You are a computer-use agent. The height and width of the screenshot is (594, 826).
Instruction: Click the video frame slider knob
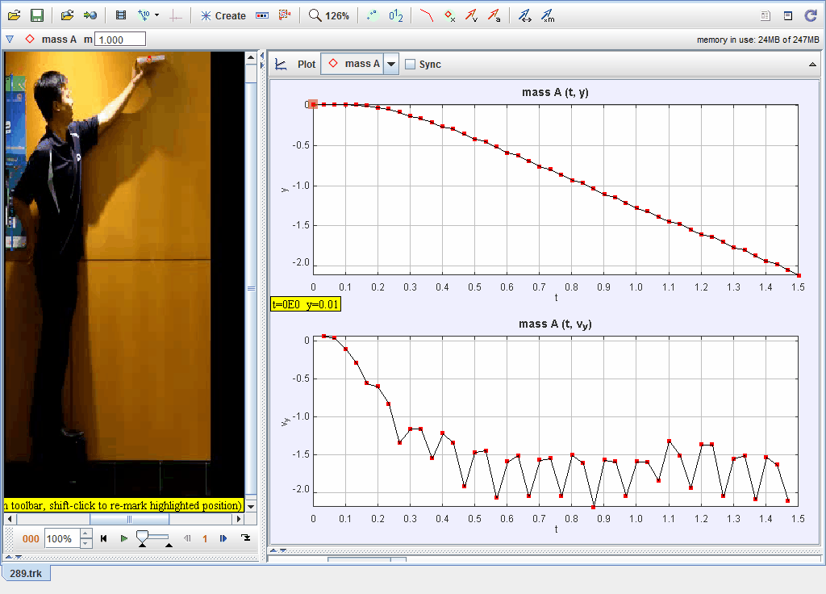(142, 536)
